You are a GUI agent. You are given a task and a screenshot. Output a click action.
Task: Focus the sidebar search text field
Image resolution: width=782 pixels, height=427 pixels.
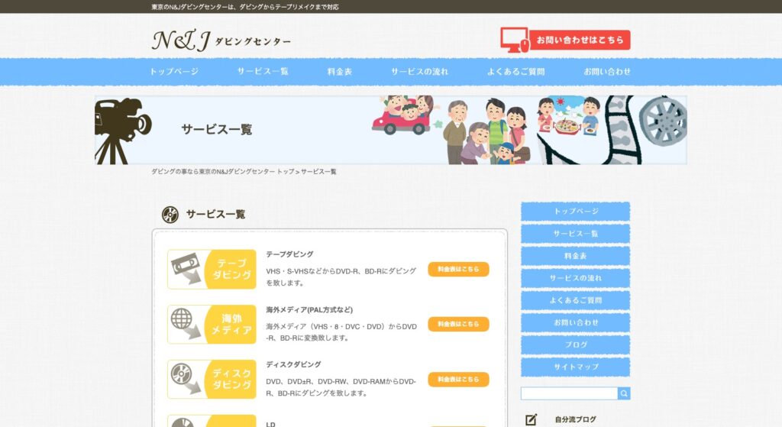(x=569, y=393)
